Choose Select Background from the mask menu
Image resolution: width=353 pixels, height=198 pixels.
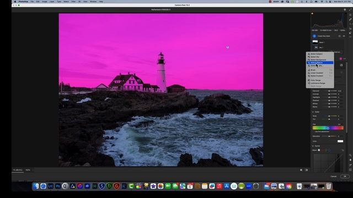[320, 60]
